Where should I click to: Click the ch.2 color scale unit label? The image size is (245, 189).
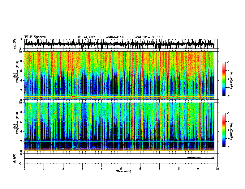coord(231,132)
